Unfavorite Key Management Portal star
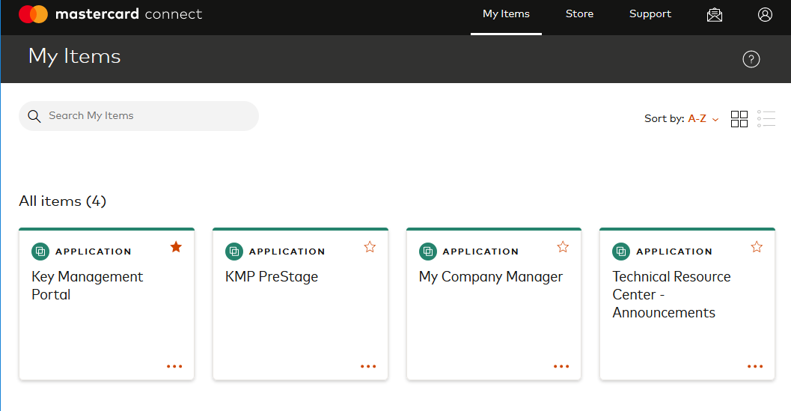 point(176,247)
